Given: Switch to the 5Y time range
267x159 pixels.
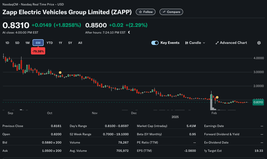Looking at the screenshot, I should tap(70, 43).
